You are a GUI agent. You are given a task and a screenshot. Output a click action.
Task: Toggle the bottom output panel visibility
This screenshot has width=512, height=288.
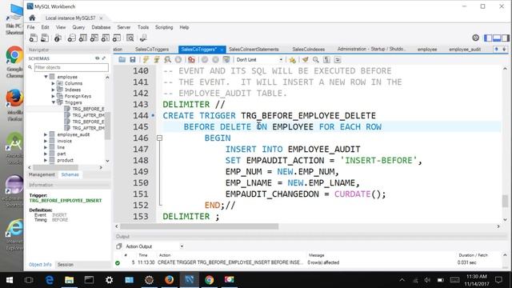(x=497, y=38)
